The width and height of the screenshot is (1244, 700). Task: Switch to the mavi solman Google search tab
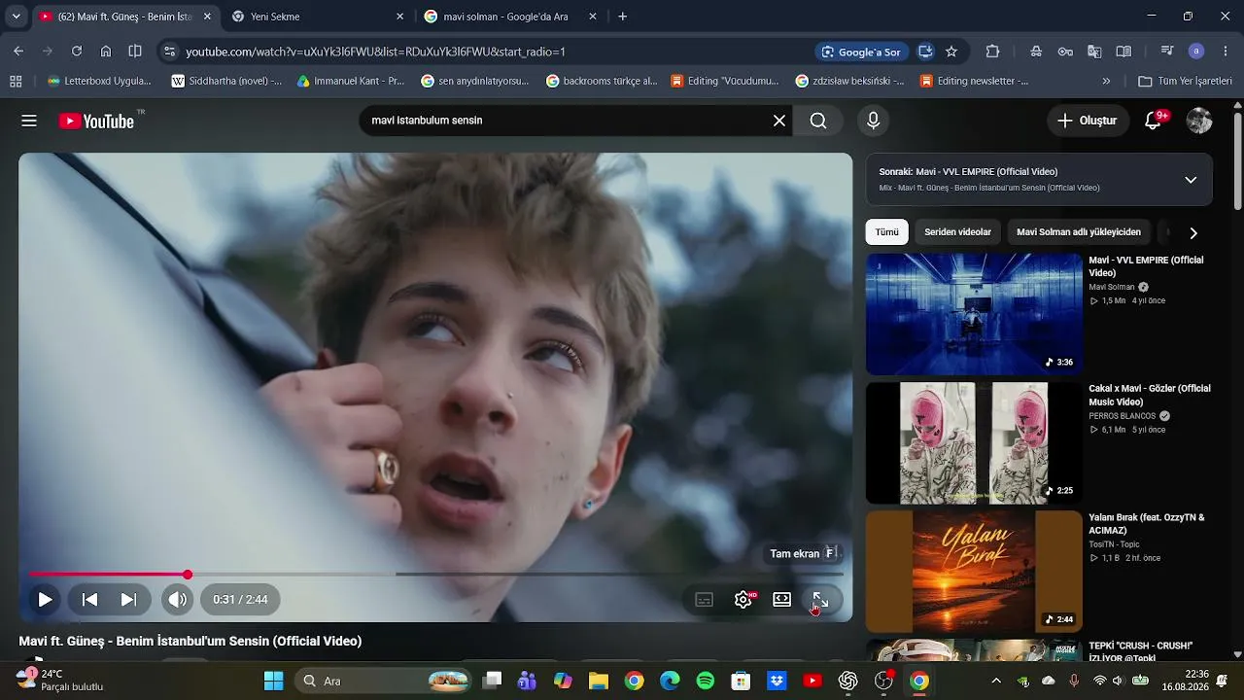[511, 17]
